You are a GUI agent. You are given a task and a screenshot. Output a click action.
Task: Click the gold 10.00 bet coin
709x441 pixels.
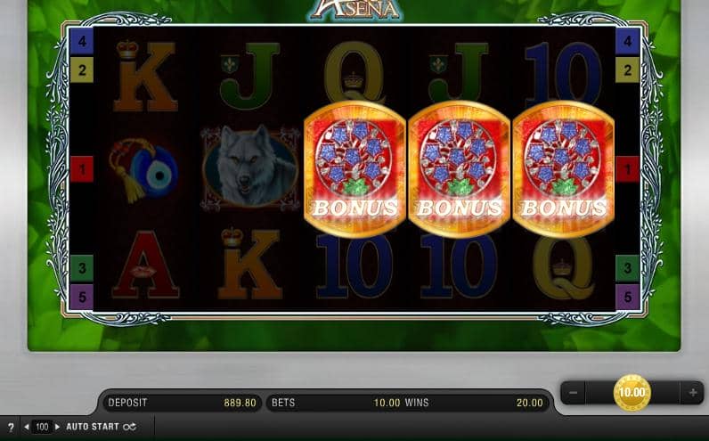[632, 392]
